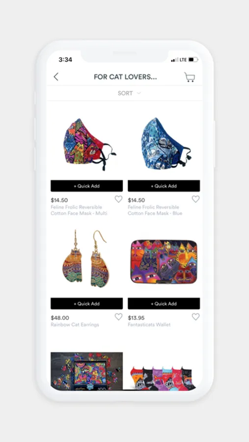Toggle heart on Fantasticats Wallet

coord(195,317)
